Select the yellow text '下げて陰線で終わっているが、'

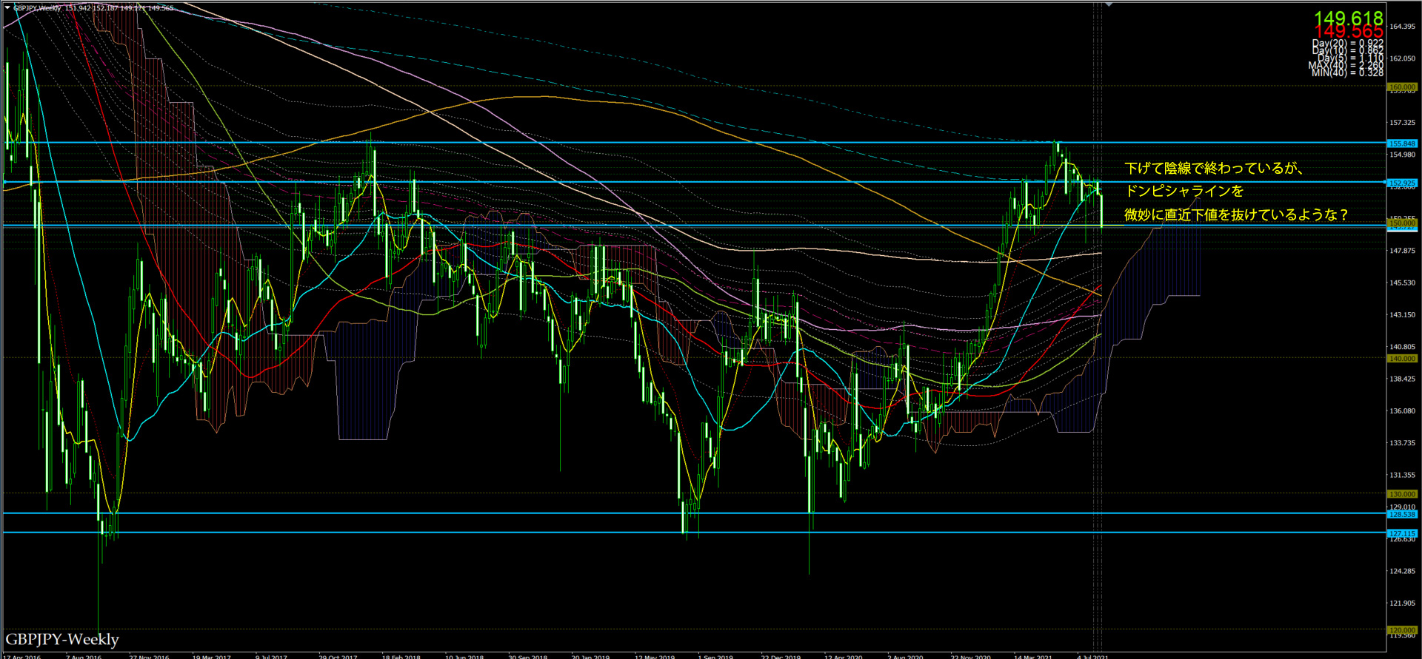point(1214,169)
